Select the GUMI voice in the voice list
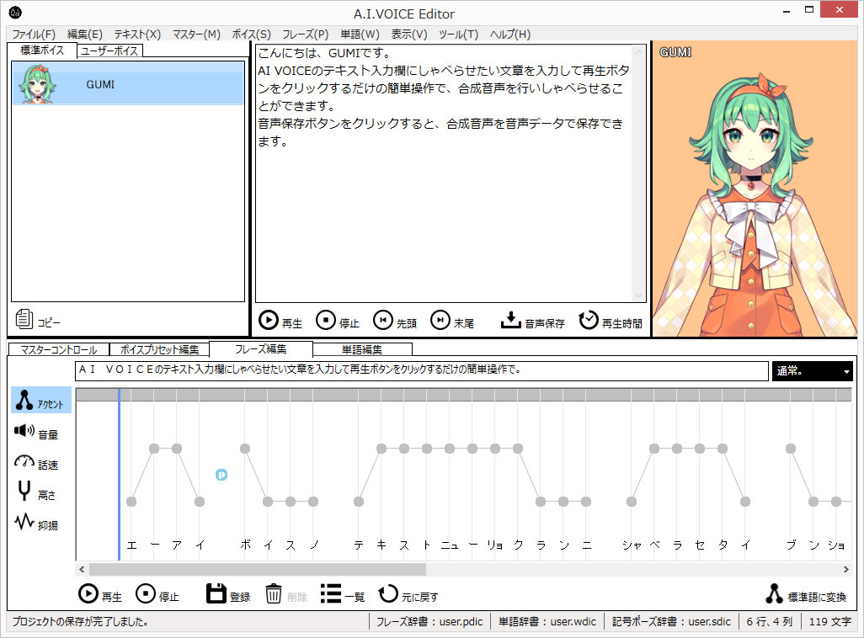Image resolution: width=864 pixels, height=638 pixels. [128, 83]
